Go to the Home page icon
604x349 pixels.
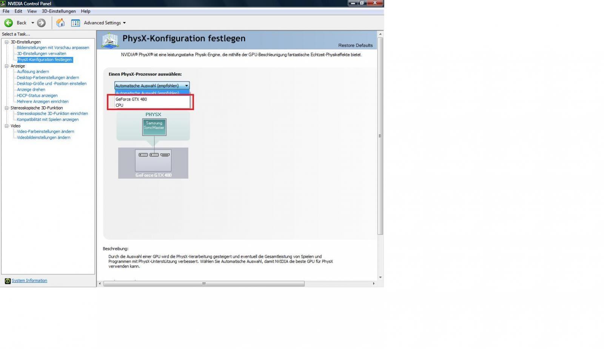tap(60, 23)
